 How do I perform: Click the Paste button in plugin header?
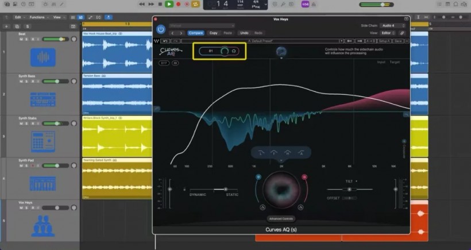(227, 33)
